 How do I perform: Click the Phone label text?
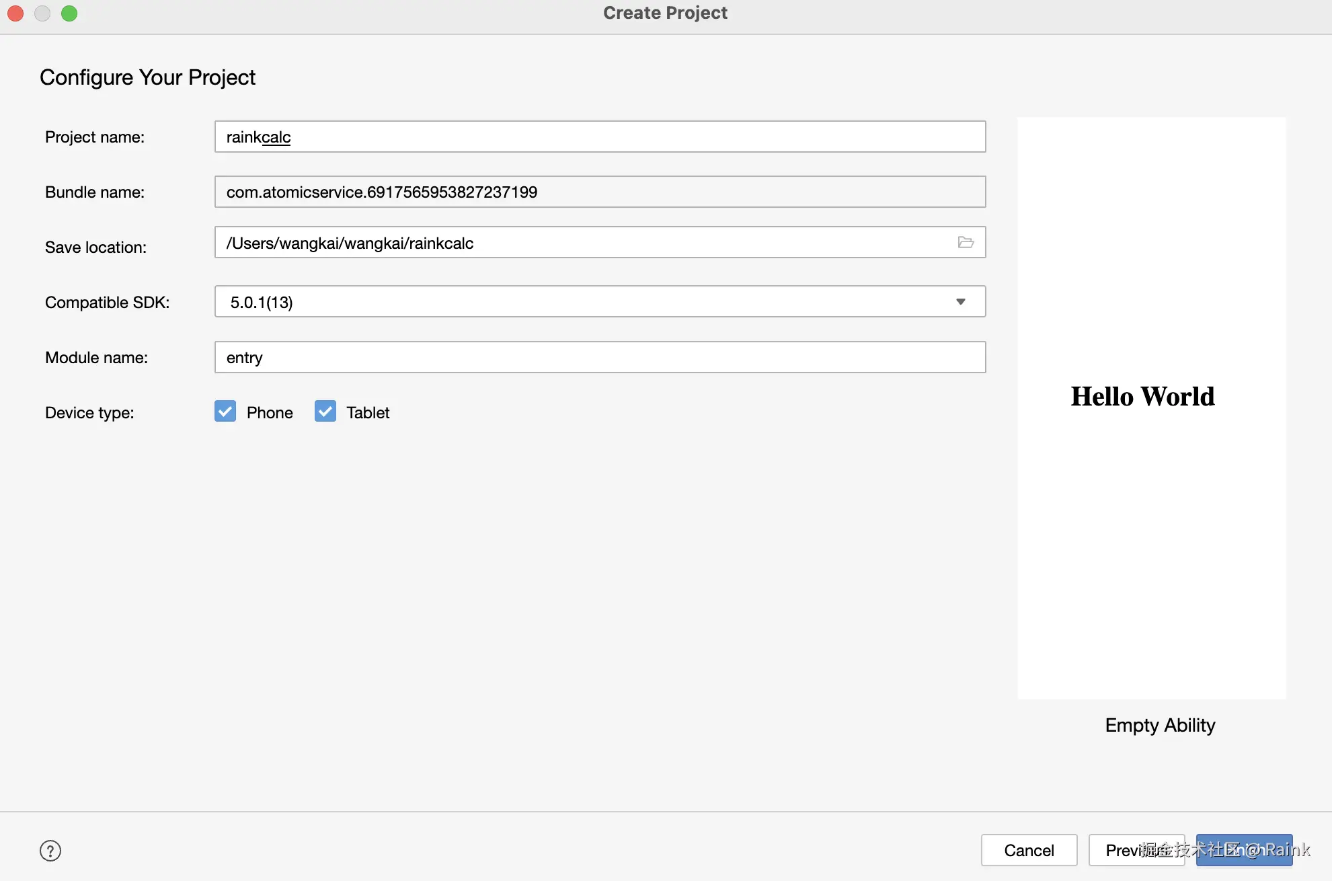coord(270,413)
